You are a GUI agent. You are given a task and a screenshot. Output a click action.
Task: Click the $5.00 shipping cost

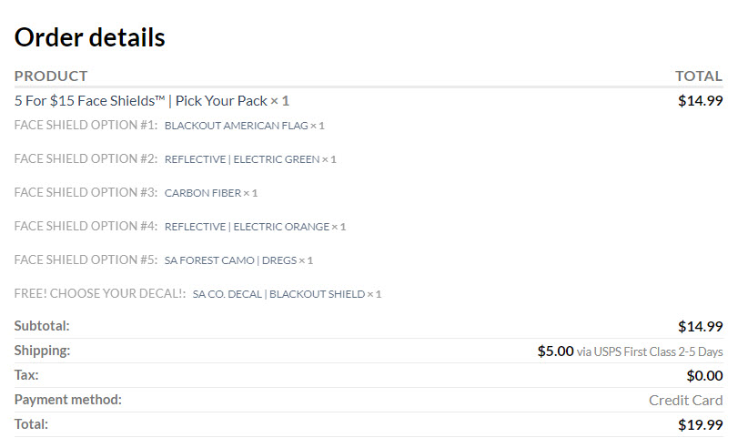(x=555, y=351)
